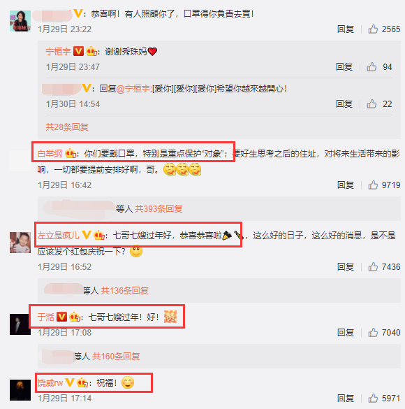405x409 pixels.
Task: Reply to the 1月29日 23:22 comment
Action: tap(346, 29)
